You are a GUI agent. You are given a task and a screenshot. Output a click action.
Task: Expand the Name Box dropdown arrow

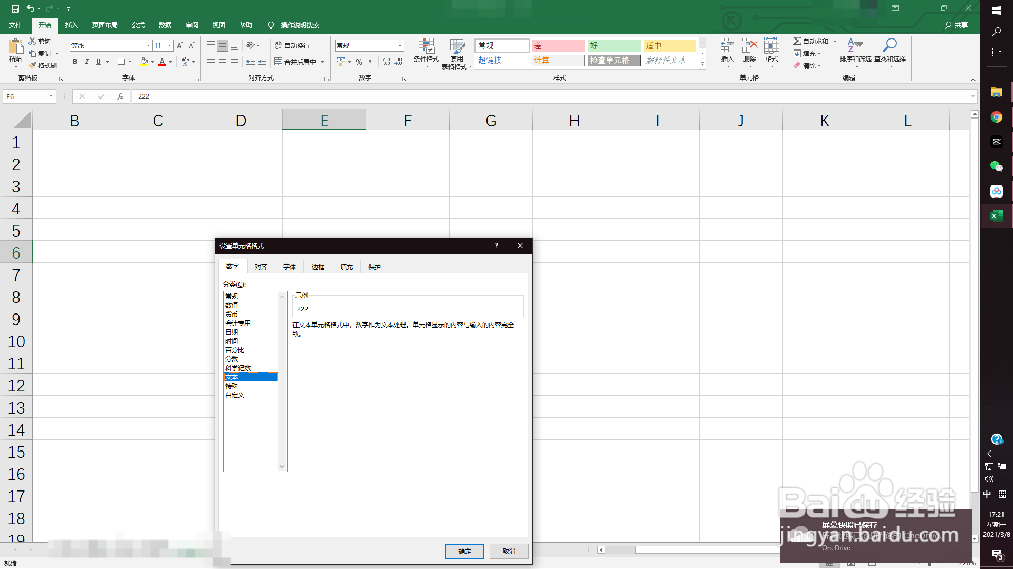[51, 96]
